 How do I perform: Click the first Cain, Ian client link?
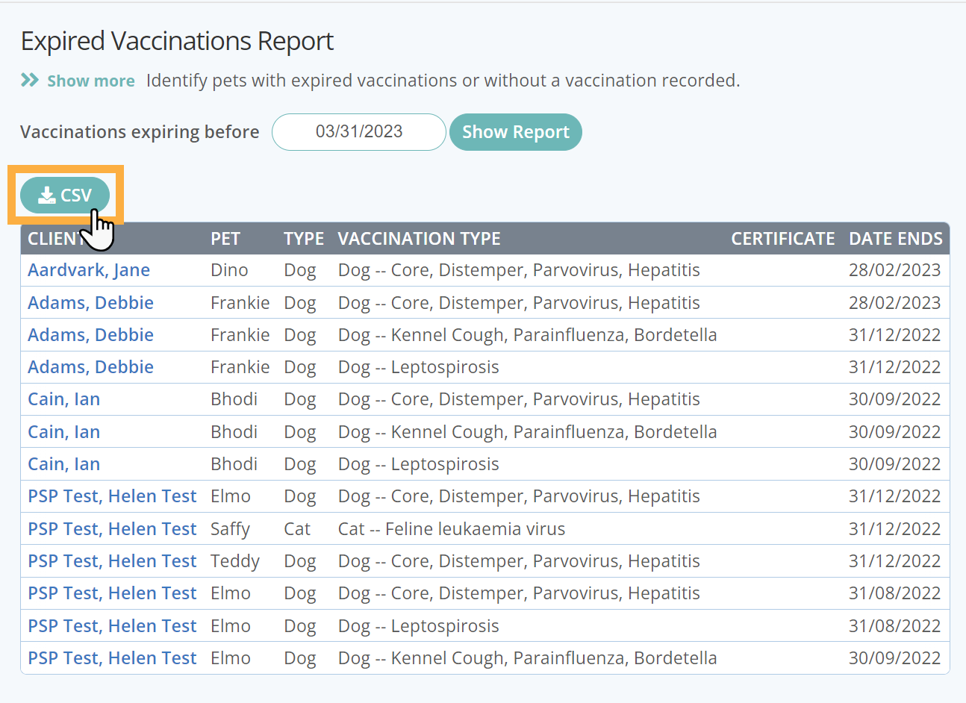[63, 399]
